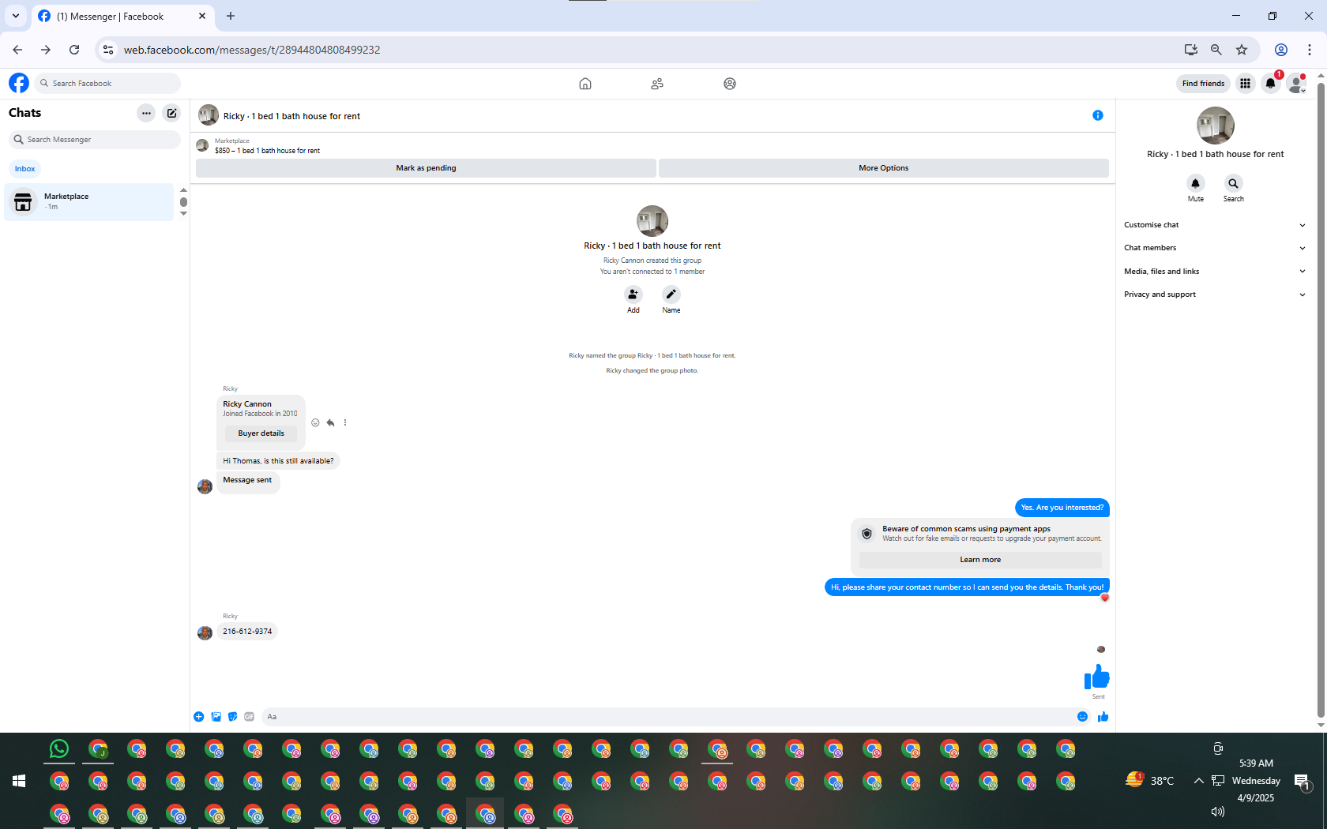The height and width of the screenshot is (829, 1327).
Task: Open the Friends icon in the top navigation
Action: click(657, 84)
